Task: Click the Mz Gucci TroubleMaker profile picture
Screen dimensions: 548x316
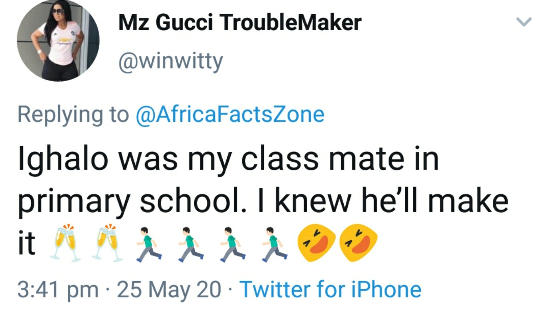Action: click(58, 40)
